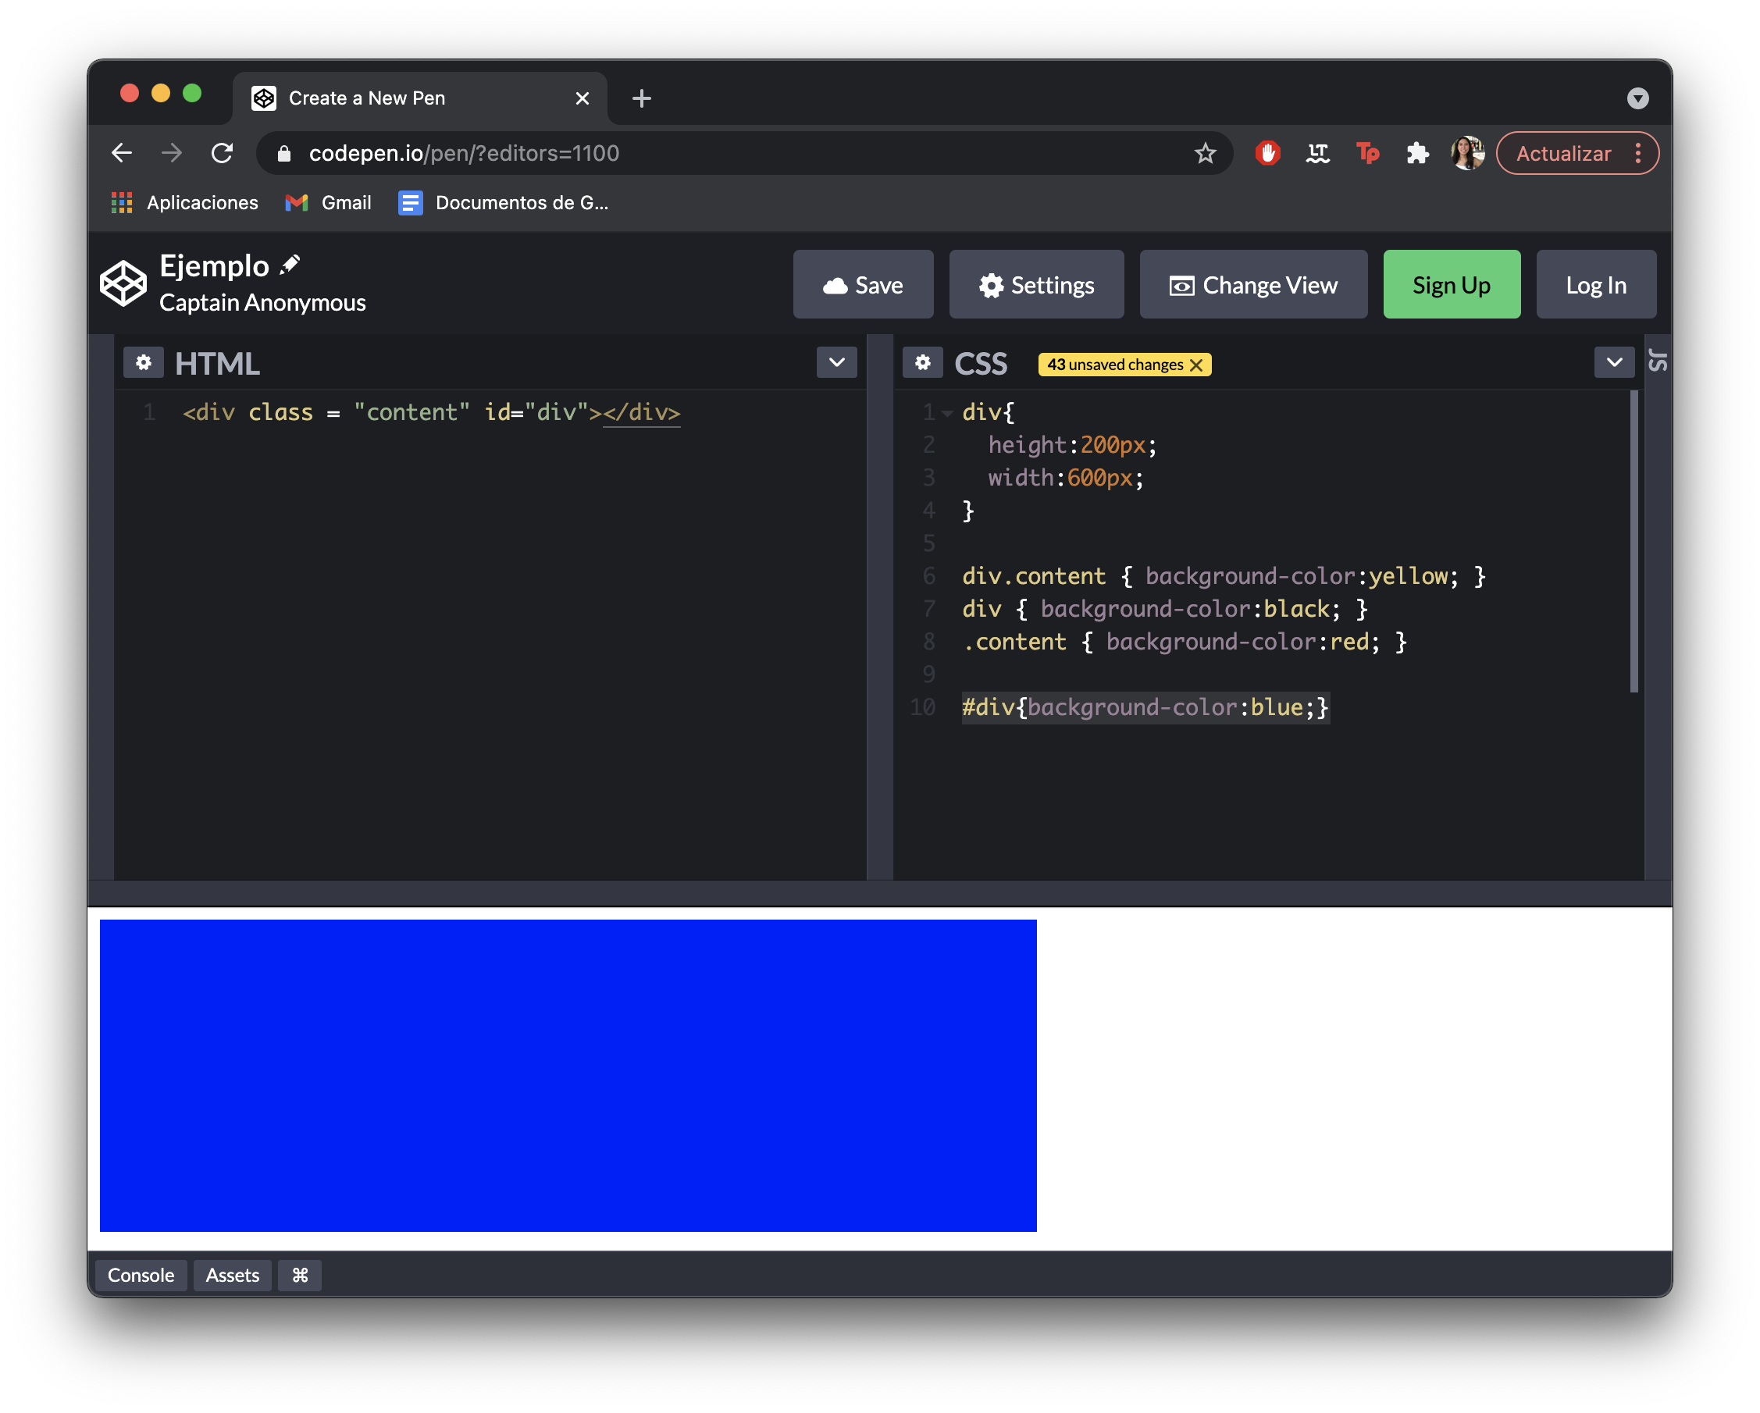
Task: Click the lock site info icon
Action: [x=283, y=153]
